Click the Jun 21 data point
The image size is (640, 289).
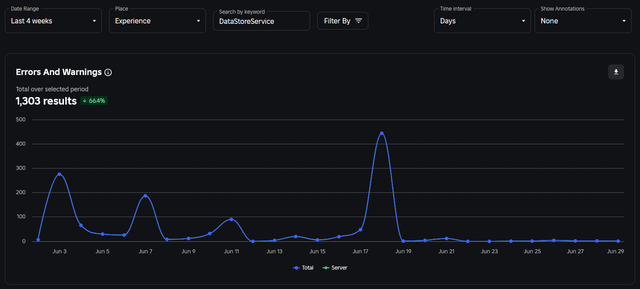[x=446, y=238]
